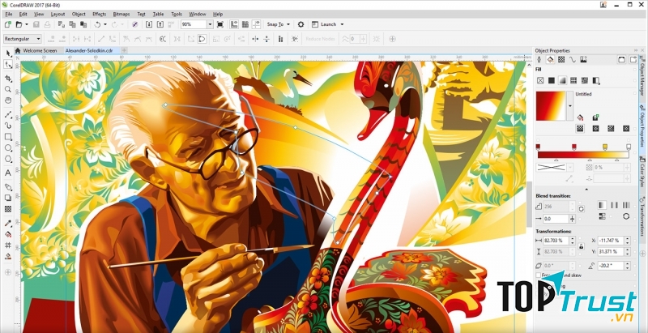Click the Paste icon in toolbar
The height and width of the screenshot is (333, 648).
point(83,24)
